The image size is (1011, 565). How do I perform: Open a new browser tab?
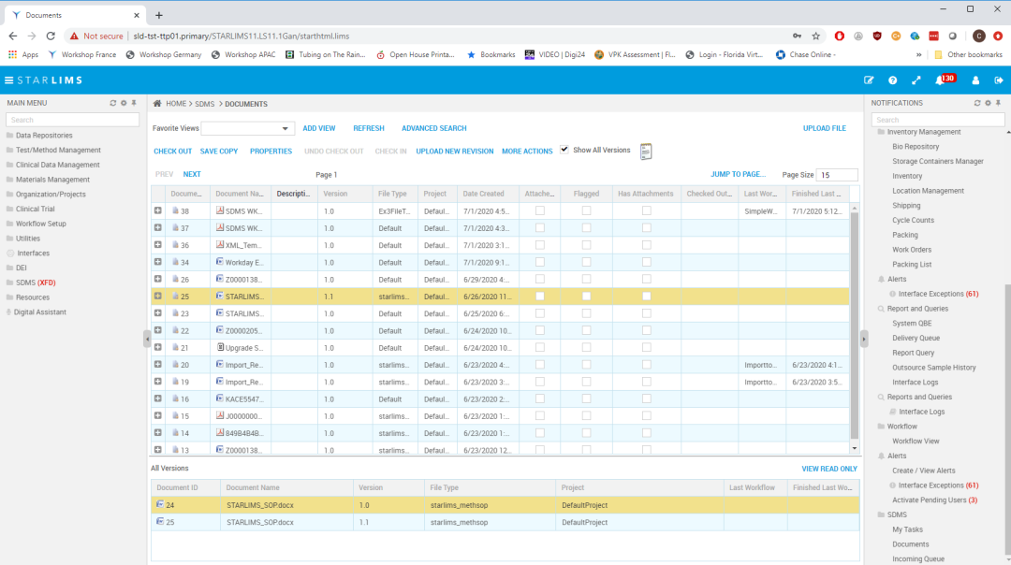point(158,15)
